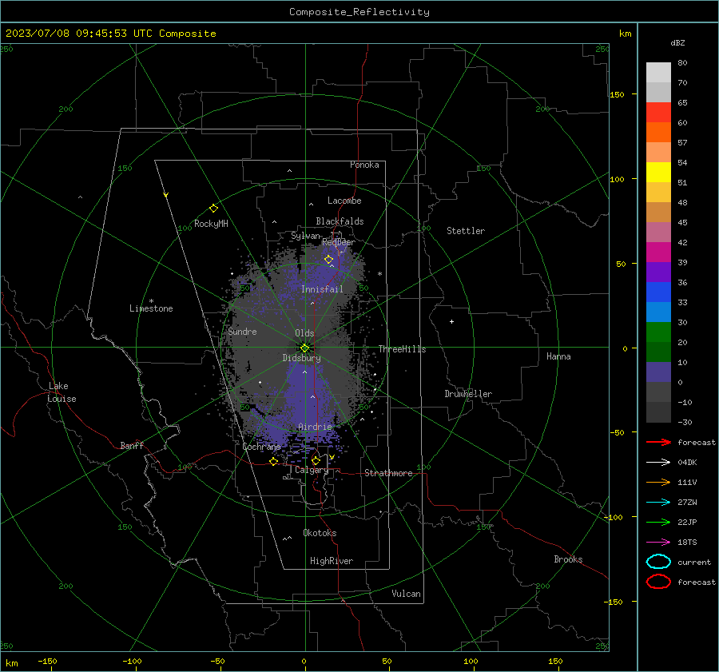
Task: Click the yellow diamond marker above Calgary
Action: pos(316,460)
